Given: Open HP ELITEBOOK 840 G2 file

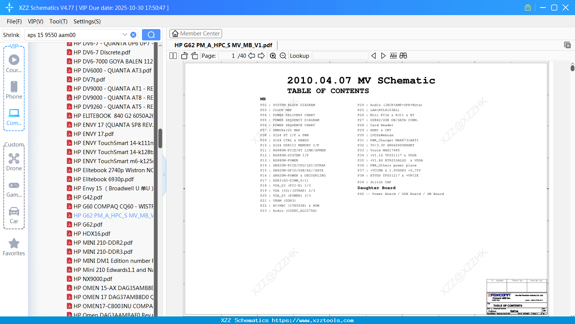Looking at the screenshot, I should 110,116.
